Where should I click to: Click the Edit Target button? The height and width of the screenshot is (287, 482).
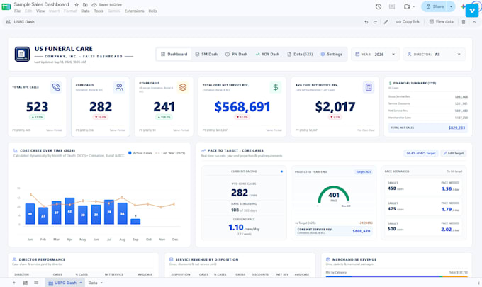pyautogui.click(x=454, y=153)
